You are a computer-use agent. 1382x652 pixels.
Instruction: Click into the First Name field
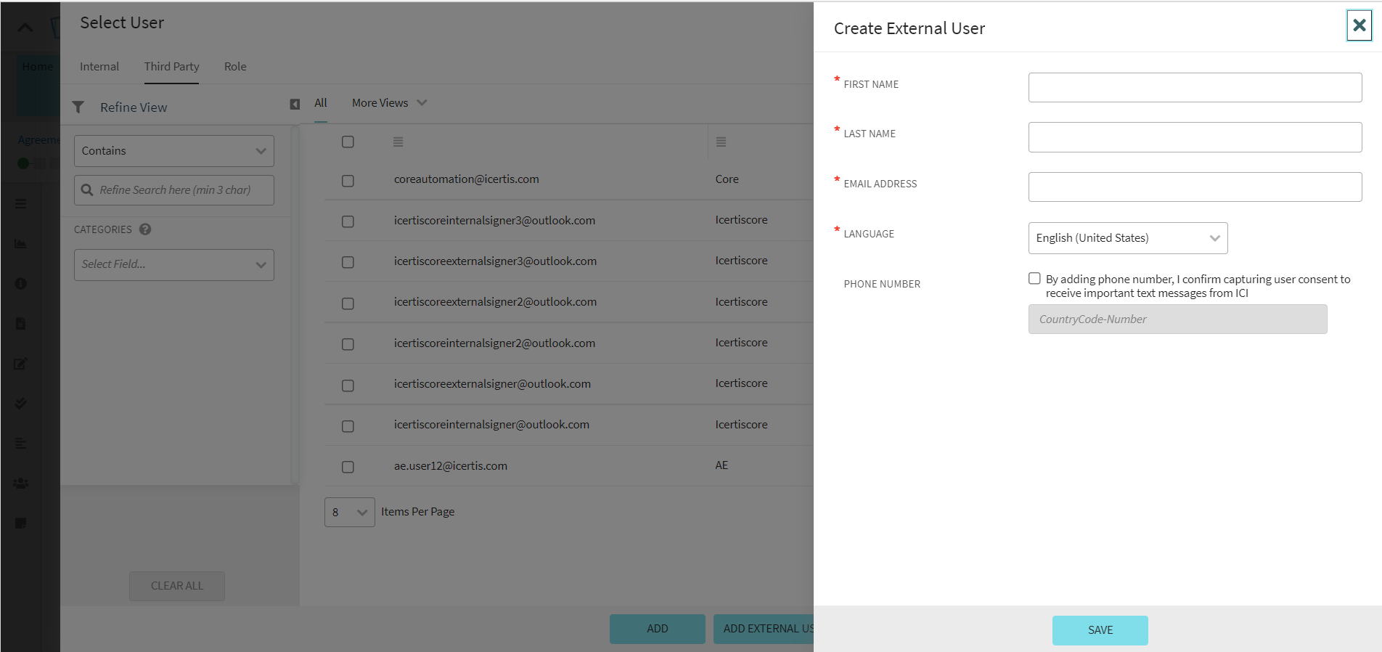[x=1195, y=88]
